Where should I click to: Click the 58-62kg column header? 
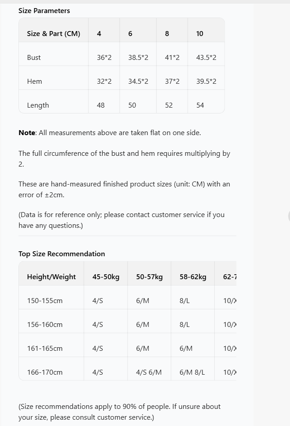[193, 276]
